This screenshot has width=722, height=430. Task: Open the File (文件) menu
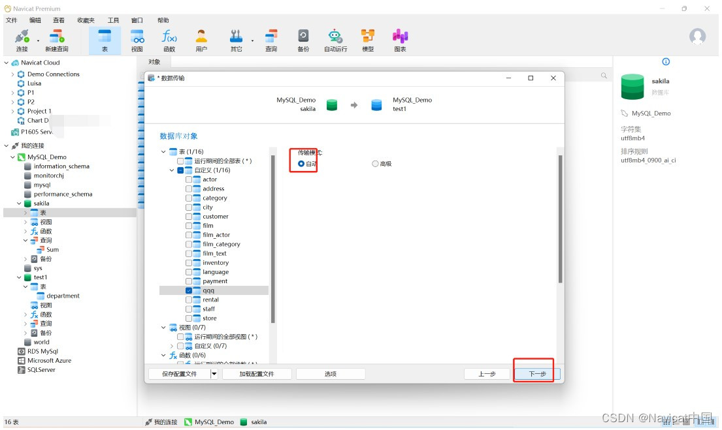coord(12,20)
